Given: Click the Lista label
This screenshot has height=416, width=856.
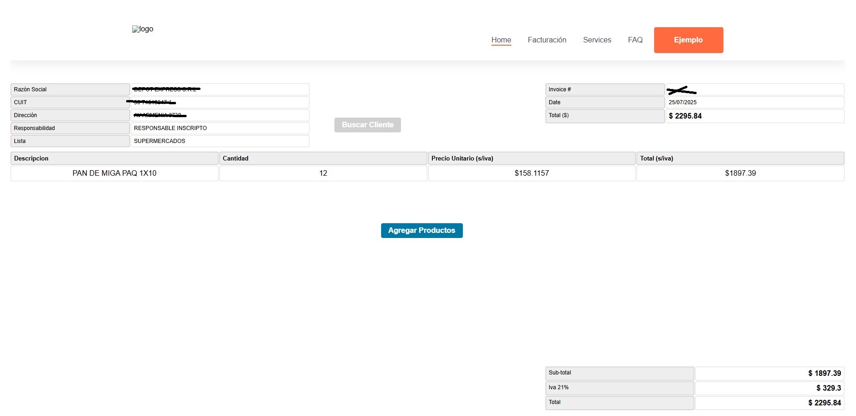Looking at the screenshot, I should pos(70,141).
